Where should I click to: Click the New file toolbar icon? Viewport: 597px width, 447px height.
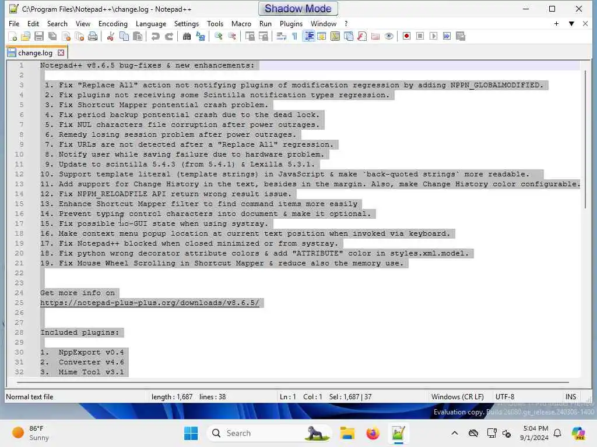click(13, 37)
